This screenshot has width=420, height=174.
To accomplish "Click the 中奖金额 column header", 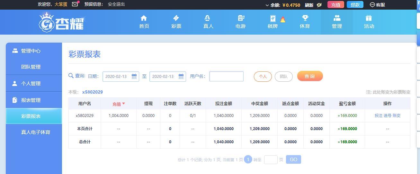I will click(260, 104).
